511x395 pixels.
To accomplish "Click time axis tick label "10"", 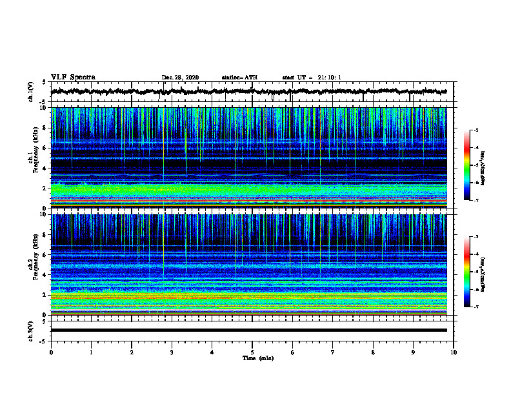I will 454,352.
